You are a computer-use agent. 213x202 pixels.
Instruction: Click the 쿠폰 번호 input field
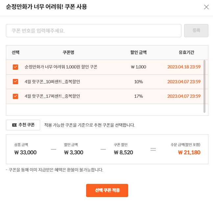(x=94, y=31)
